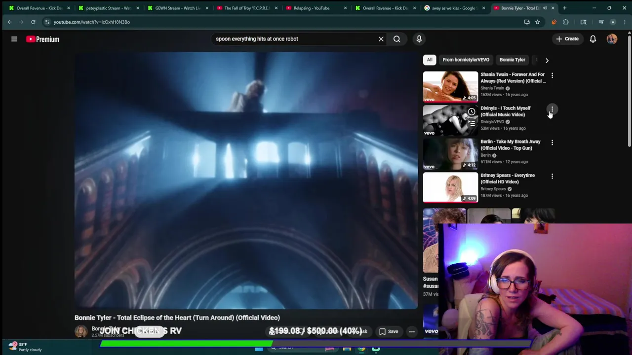Click the video title below the player
Screen dimensions: 632x355
(177, 318)
